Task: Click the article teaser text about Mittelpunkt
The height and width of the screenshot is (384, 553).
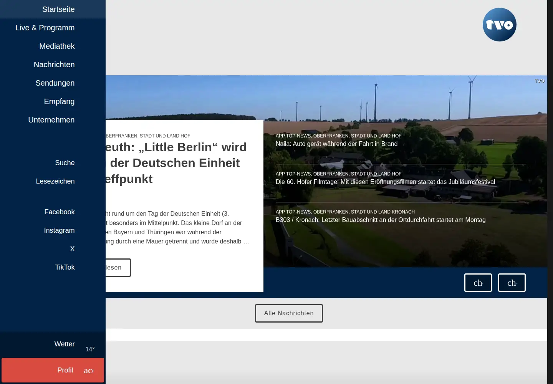Action: point(177,227)
